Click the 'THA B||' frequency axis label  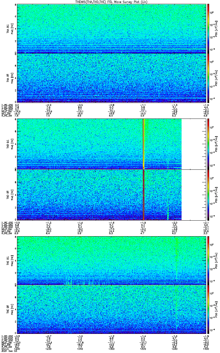[x=10, y=78]
